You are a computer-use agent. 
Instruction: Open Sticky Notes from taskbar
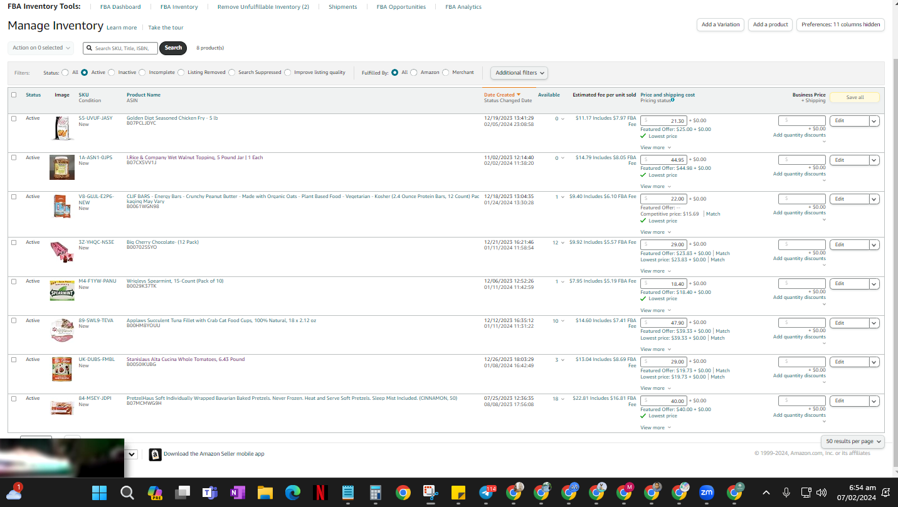tap(458, 493)
